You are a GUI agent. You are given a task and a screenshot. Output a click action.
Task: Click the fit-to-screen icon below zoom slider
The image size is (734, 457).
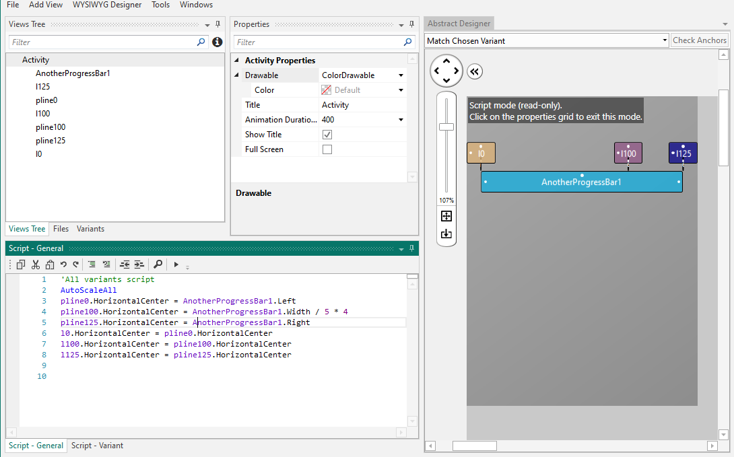click(x=446, y=216)
